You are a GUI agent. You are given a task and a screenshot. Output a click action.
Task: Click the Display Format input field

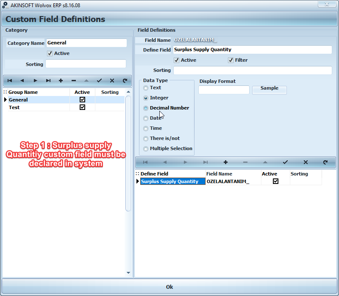tap(224, 90)
